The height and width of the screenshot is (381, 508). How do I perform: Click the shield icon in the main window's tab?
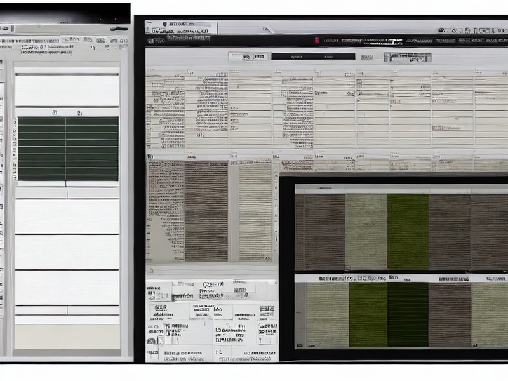(164, 24)
